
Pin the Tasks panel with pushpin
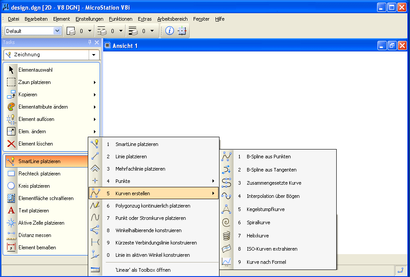click(x=90, y=42)
